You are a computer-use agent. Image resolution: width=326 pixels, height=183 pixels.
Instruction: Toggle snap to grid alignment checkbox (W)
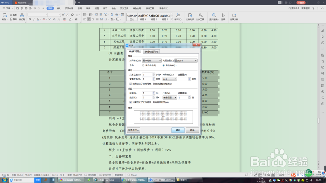coord(131,102)
